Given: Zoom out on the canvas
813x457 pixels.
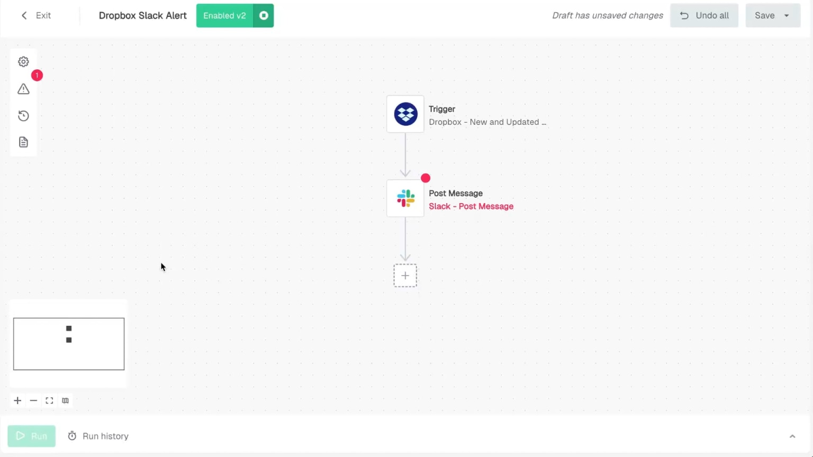Looking at the screenshot, I should 33,400.
